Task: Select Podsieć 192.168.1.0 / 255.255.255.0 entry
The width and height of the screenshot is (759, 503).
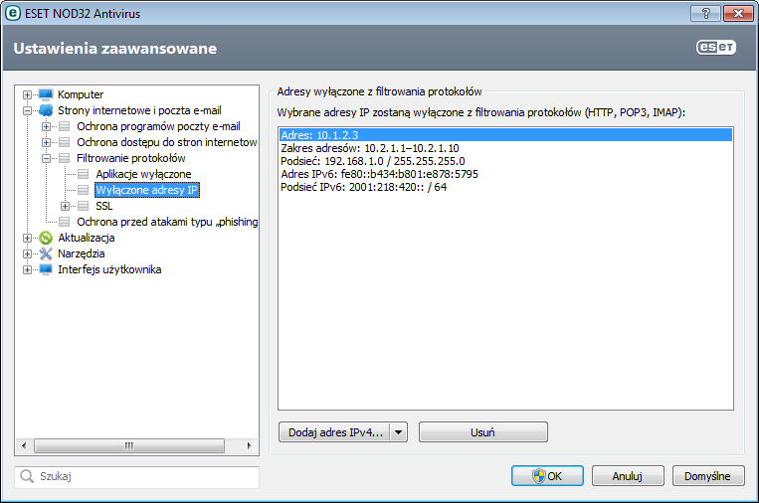Action: 505,161
